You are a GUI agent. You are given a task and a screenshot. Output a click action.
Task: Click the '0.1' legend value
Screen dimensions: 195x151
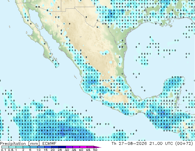[x=3, y=150]
